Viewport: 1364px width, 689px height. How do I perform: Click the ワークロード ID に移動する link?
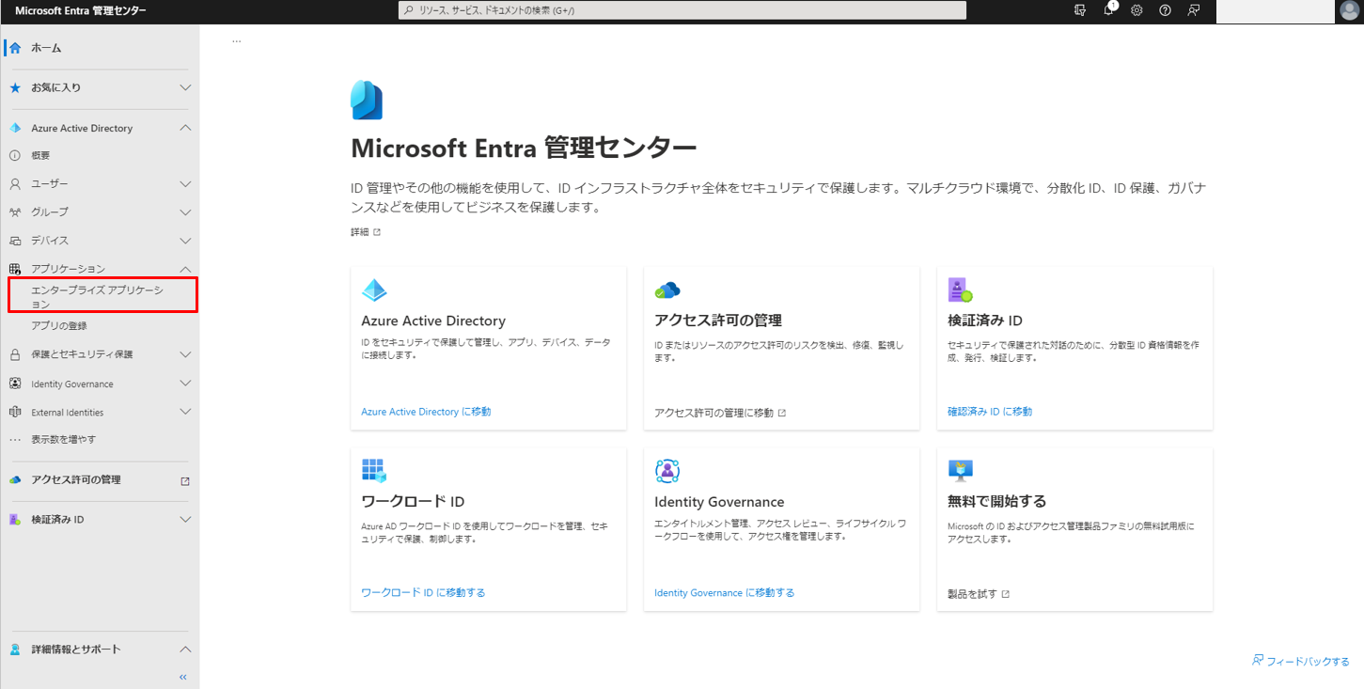(423, 592)
